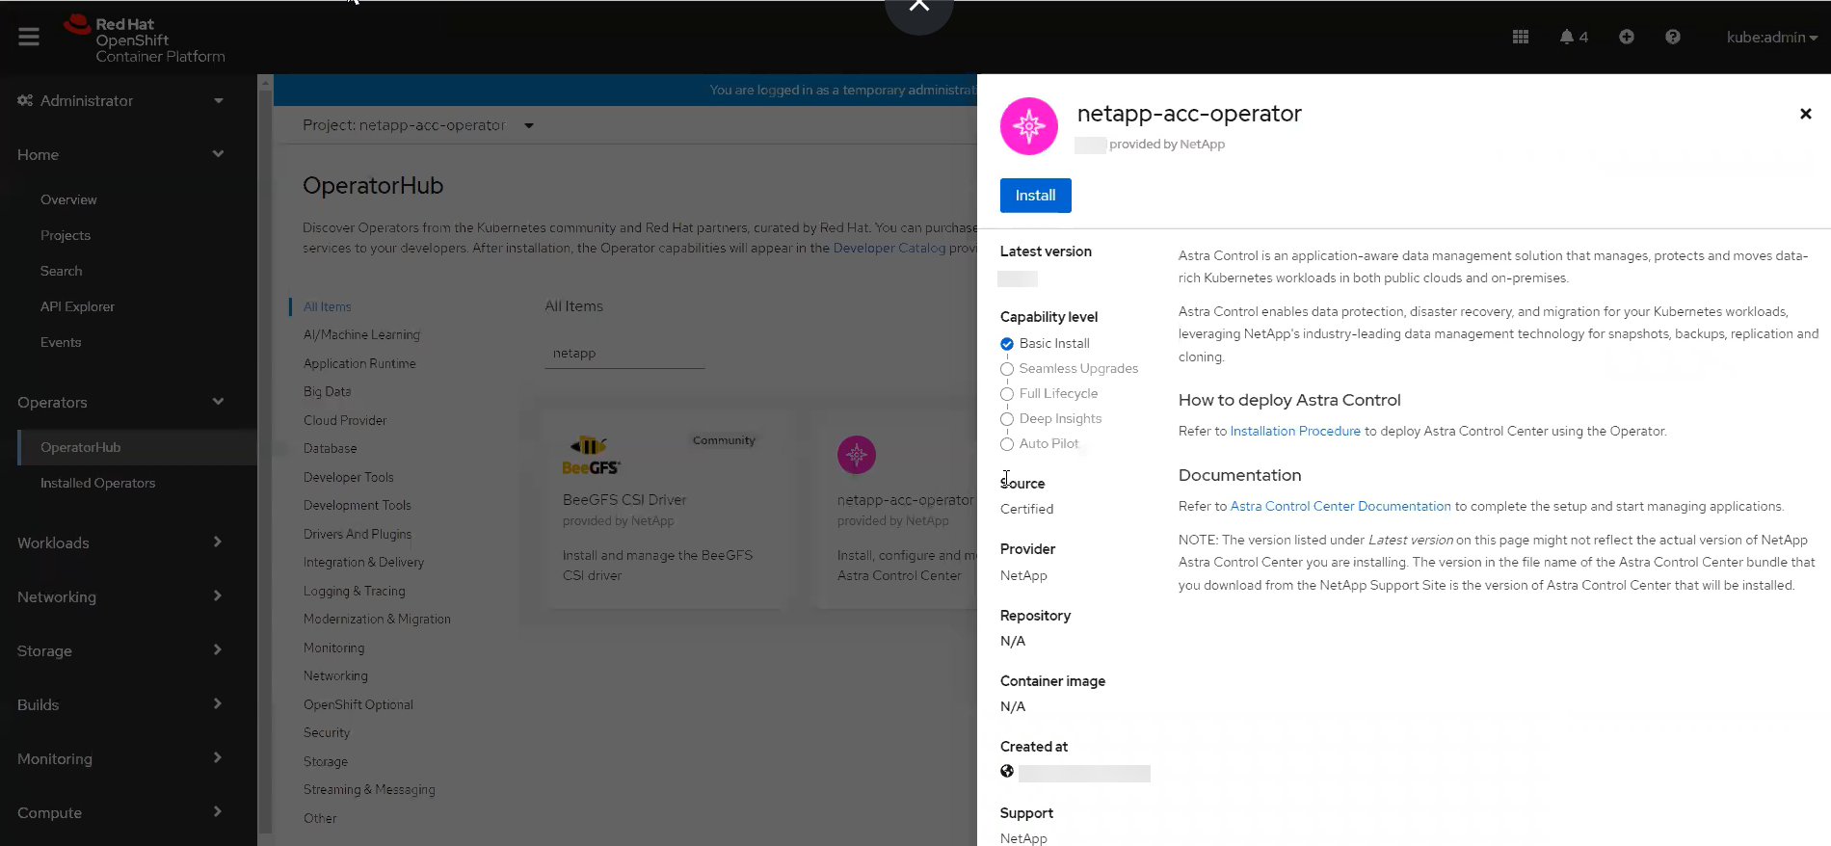Close the netapp-acc-operator details panel
The height and width of the screenshot is (846, 1831).
[x=1805, y=114]
